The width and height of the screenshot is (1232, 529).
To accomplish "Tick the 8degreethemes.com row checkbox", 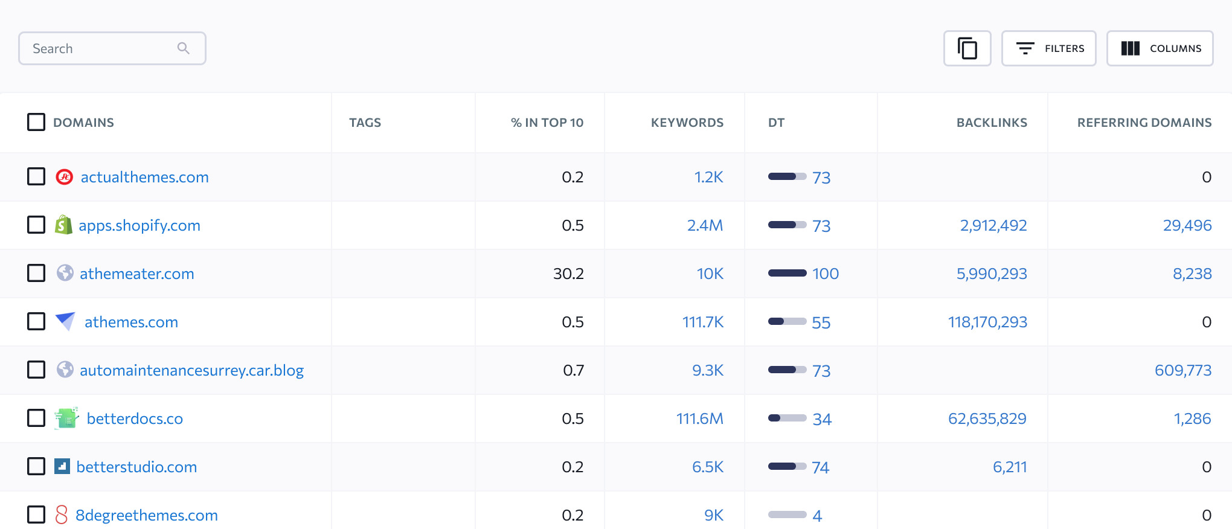I will tap(36, 515).
